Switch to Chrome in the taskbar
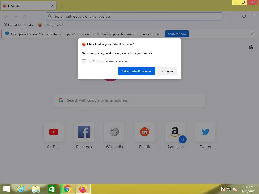Viewport: 259px width, 194px height. click(x=67, y=189)
